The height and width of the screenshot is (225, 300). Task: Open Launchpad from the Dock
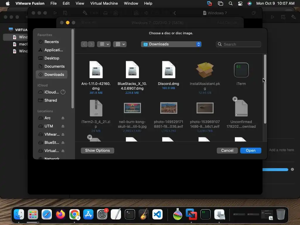[x=33, y=214]
